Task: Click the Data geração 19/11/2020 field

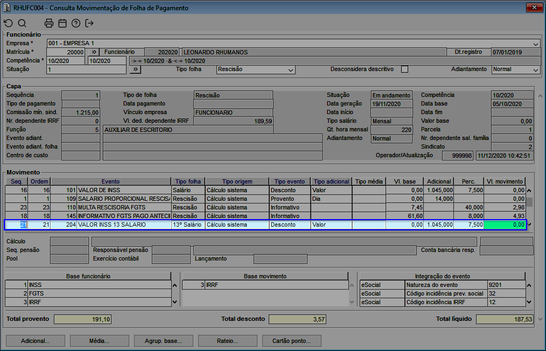Action: point(392,104)
